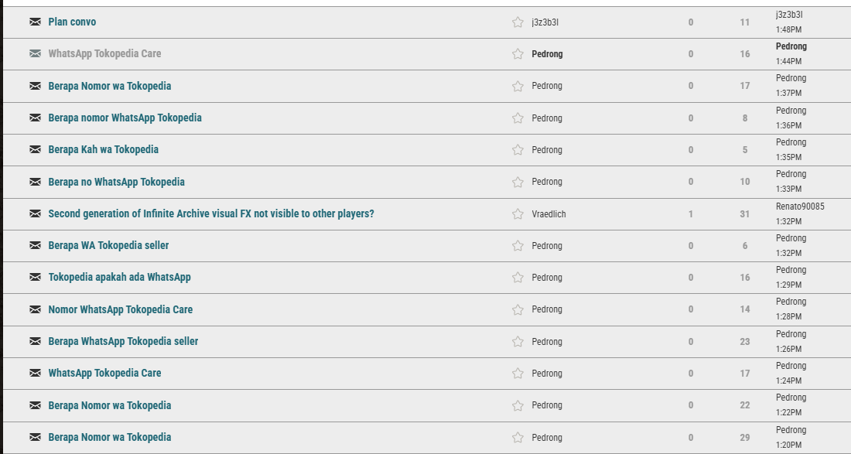This screenshot has height=454, width=851.
Task: Open thread Berapa Kah wa Tokopedia
Action: 103,149
